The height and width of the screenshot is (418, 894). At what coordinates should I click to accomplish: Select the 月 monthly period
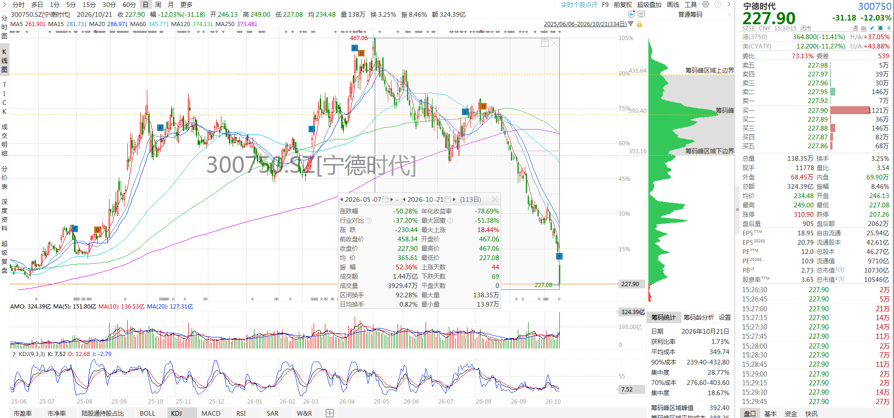click(x=171, y=5)
